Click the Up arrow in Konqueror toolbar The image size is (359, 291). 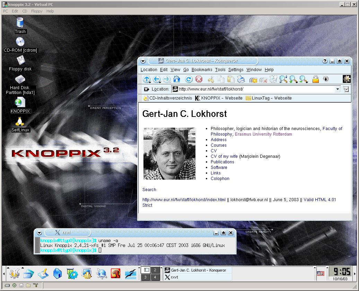pyautogui.click(x=147, y=79)
